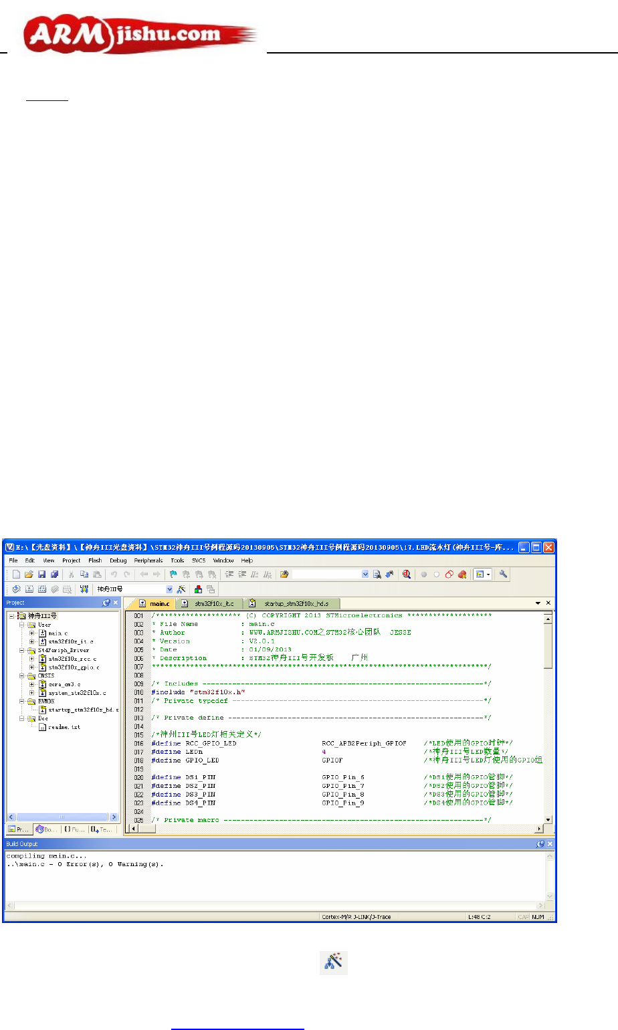Expand stm32f10x_gpio.c node

point(31,667)
